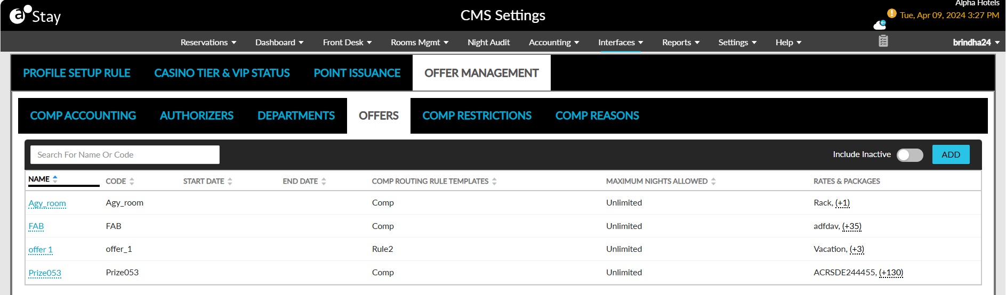Click the ADD button
Image resolution: width=1006 pixels, height=295 pixels.
tap(951, 154)
